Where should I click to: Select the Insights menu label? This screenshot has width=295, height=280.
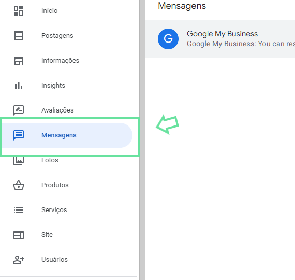pyautogui.click(x=53, y=86)
